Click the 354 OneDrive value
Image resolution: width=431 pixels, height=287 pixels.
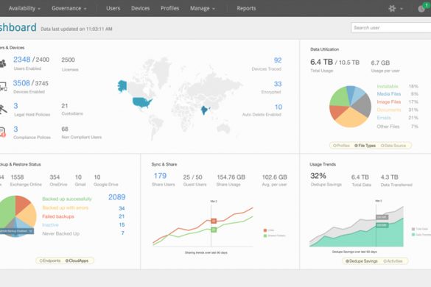[x=55, y=177]
